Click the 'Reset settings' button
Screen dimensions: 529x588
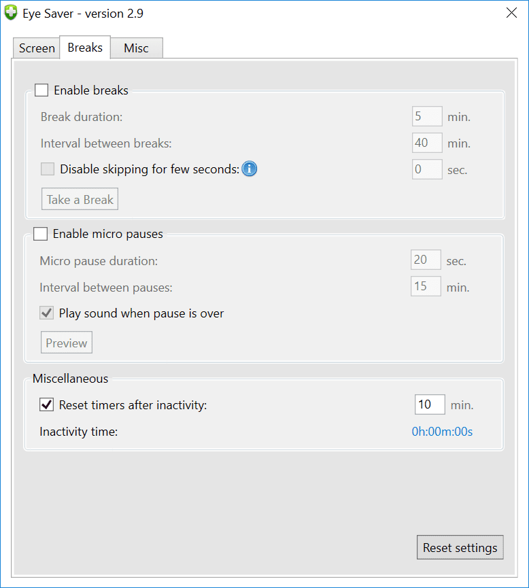click(460, 547)
